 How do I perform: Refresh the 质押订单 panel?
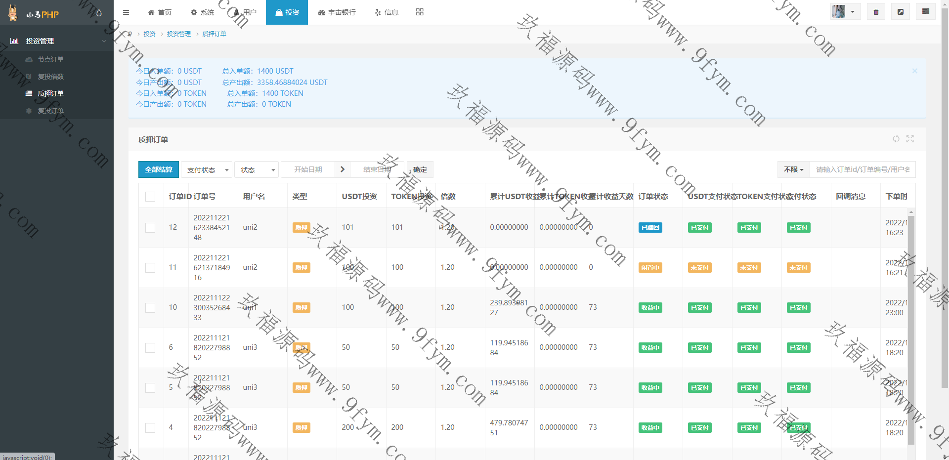[x=896, y=139]
